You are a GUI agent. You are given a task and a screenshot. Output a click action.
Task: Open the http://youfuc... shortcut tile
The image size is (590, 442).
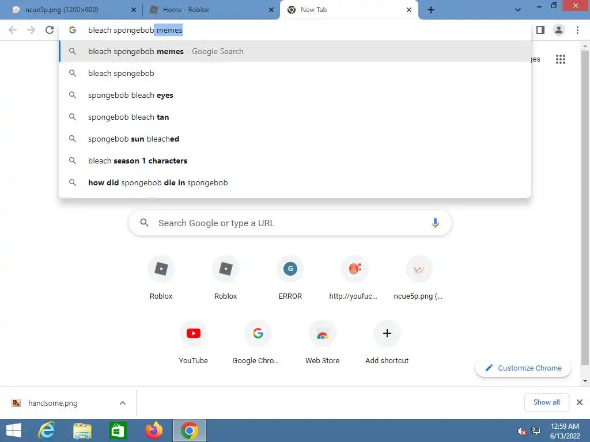[x=354, y=278]
